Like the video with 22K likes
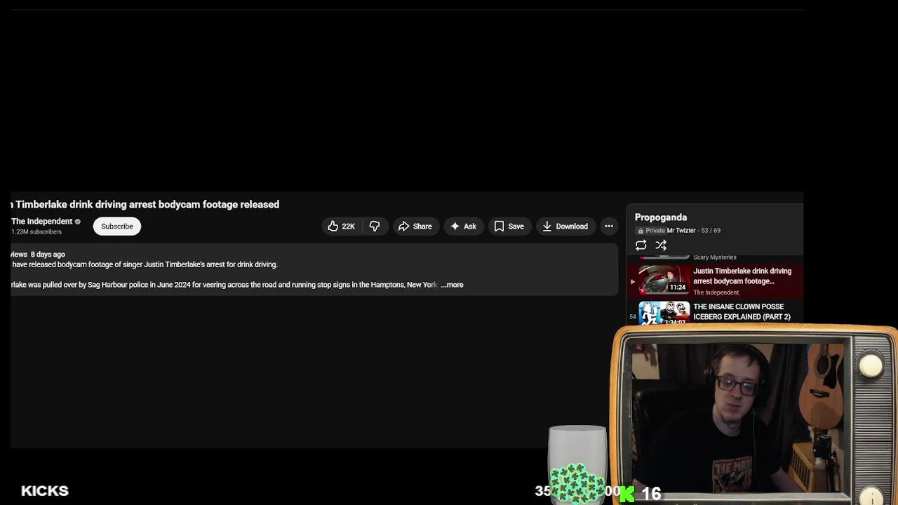The image size is (898, 505). click(x=341, y=226)
